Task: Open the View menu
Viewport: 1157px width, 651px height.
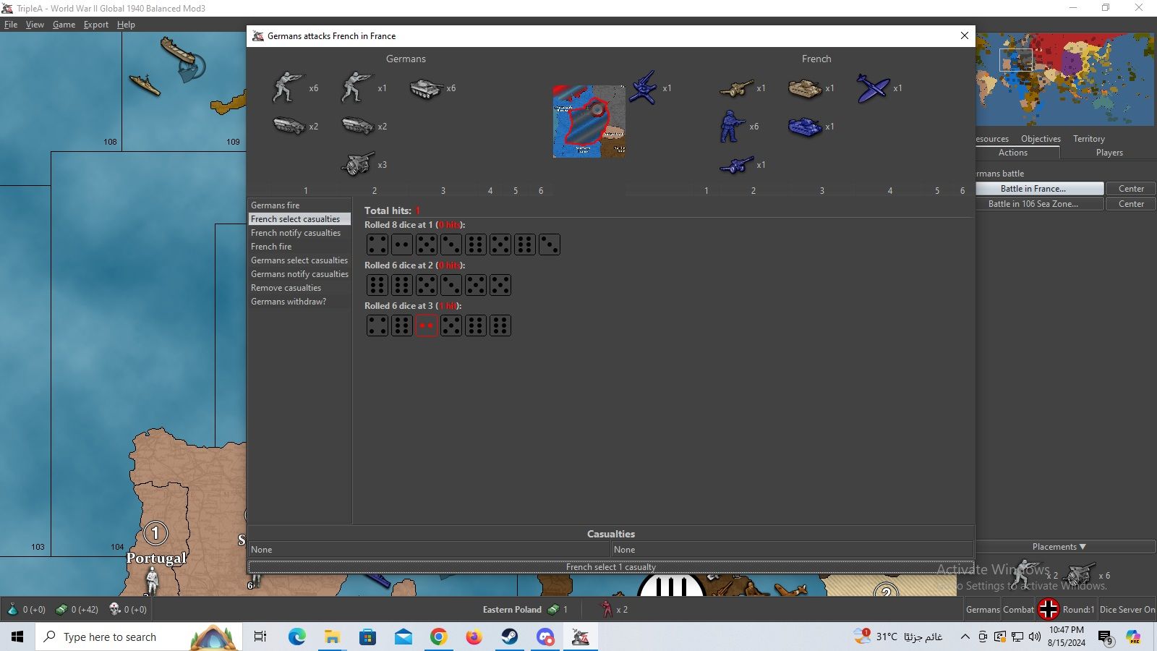Action: click(x=35, y=25)
